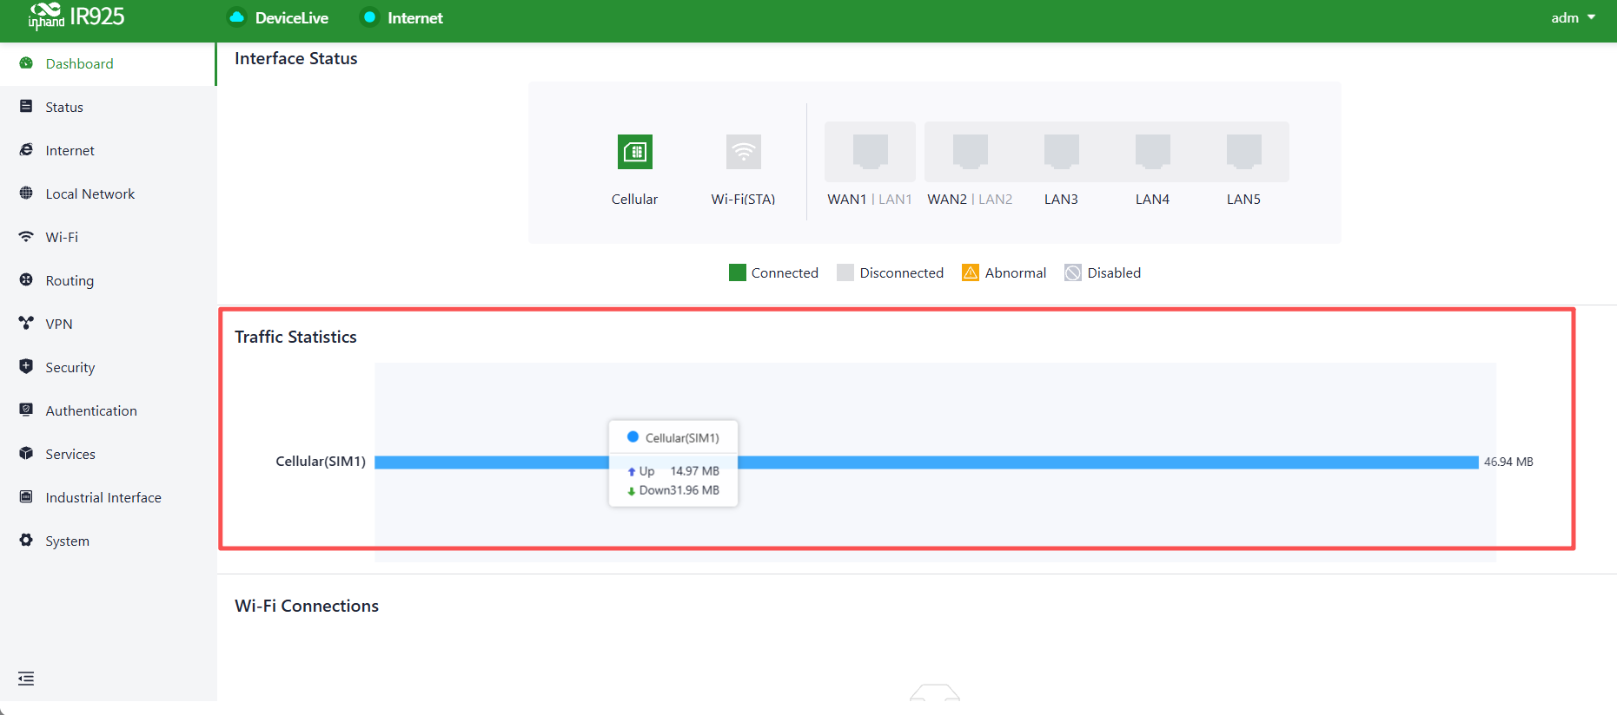Screen dimensions: 1617x715
Task: Click the Cellular SIM interface icon
Action: coord(635,152)
